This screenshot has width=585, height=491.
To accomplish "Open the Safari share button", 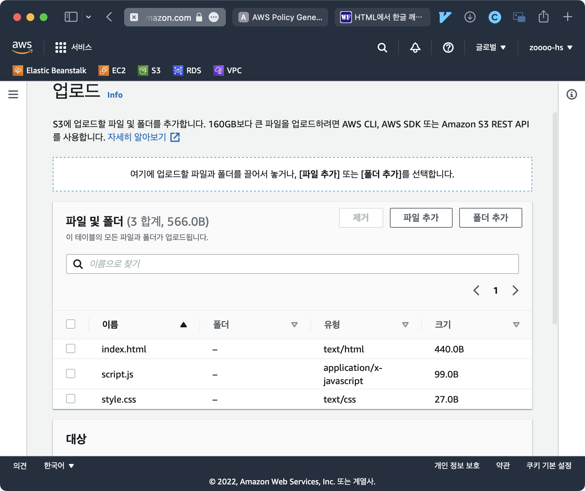I will 543,16.
